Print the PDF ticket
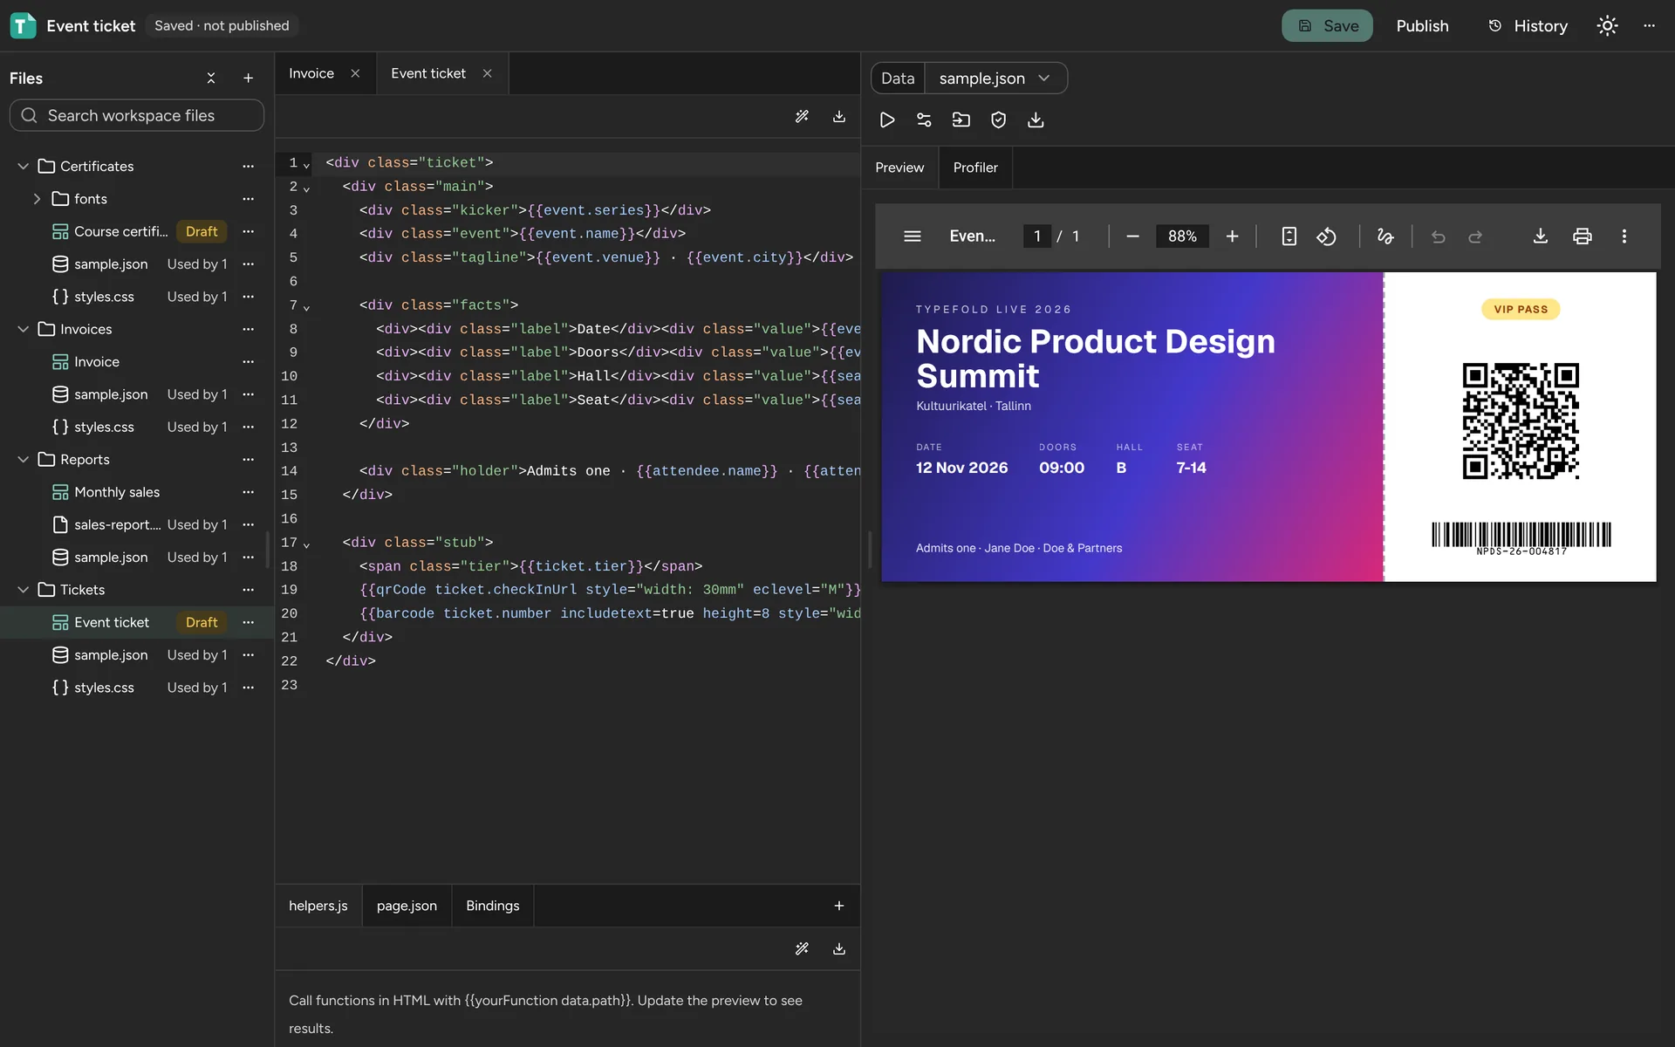 point(1583,236)
